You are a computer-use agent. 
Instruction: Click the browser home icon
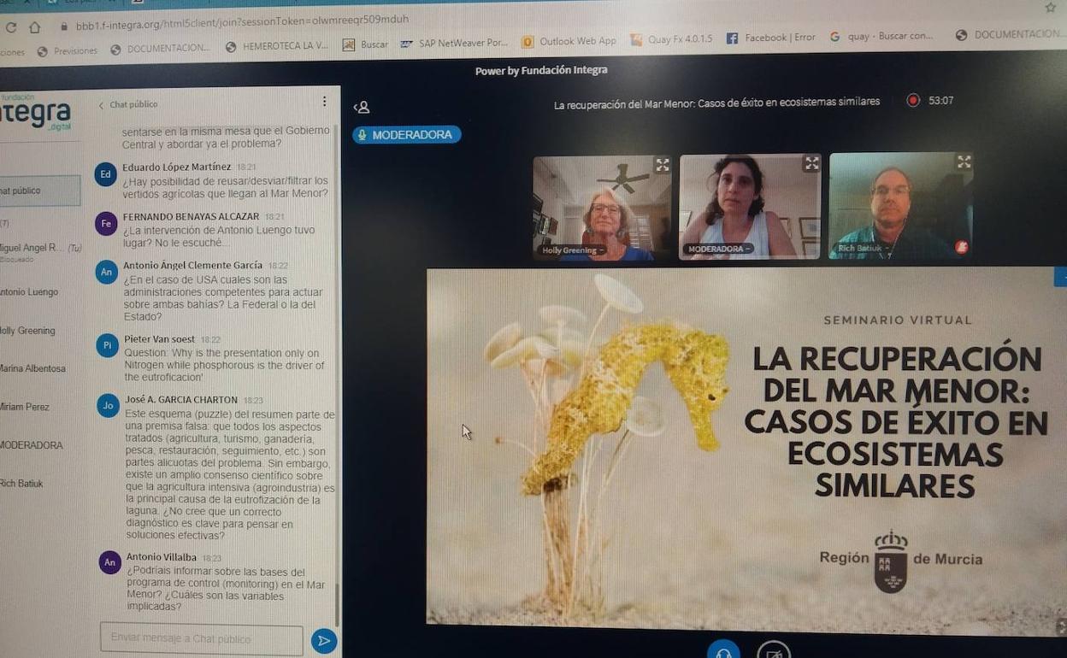pyautogui.click(x=35, y=26)
